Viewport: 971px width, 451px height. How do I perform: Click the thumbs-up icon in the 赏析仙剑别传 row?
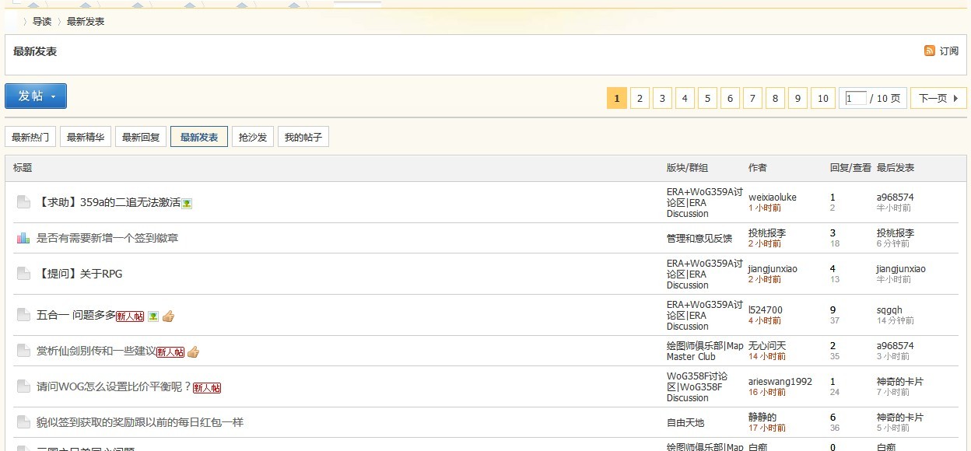193,351
